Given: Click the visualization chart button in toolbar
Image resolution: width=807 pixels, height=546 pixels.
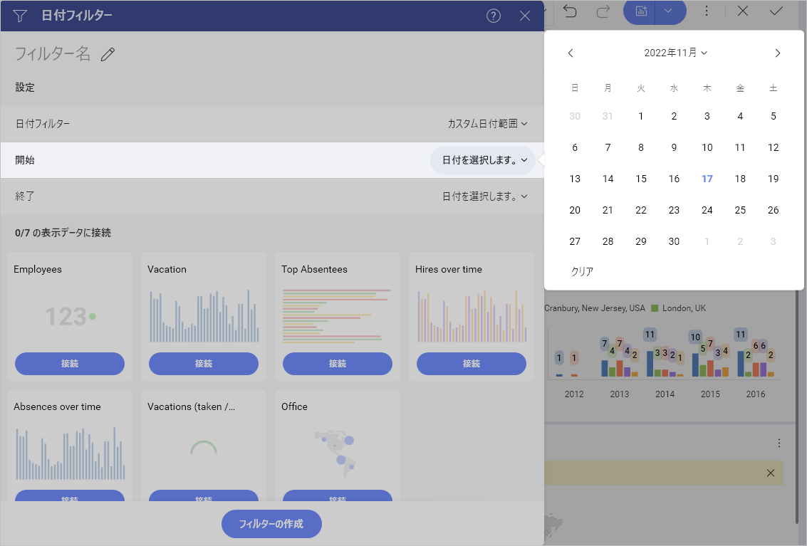Looking at the screenshot, I should 640,11.
